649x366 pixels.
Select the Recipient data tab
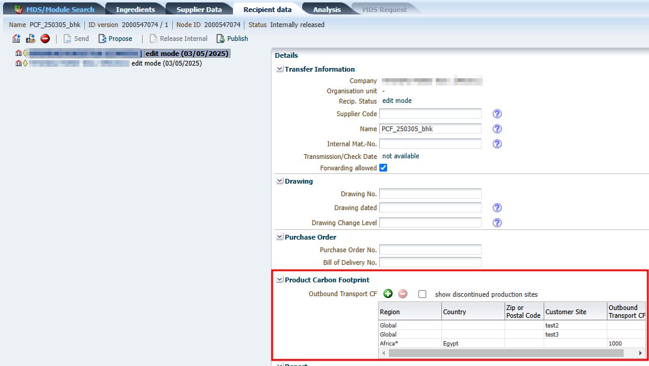(x=267, y=9)
